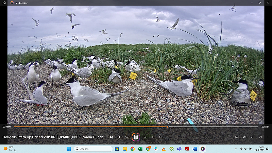Image resolution: width=272 pixels, height=153 pixels.
Task: Click the video title text
Action: [53, 137]
